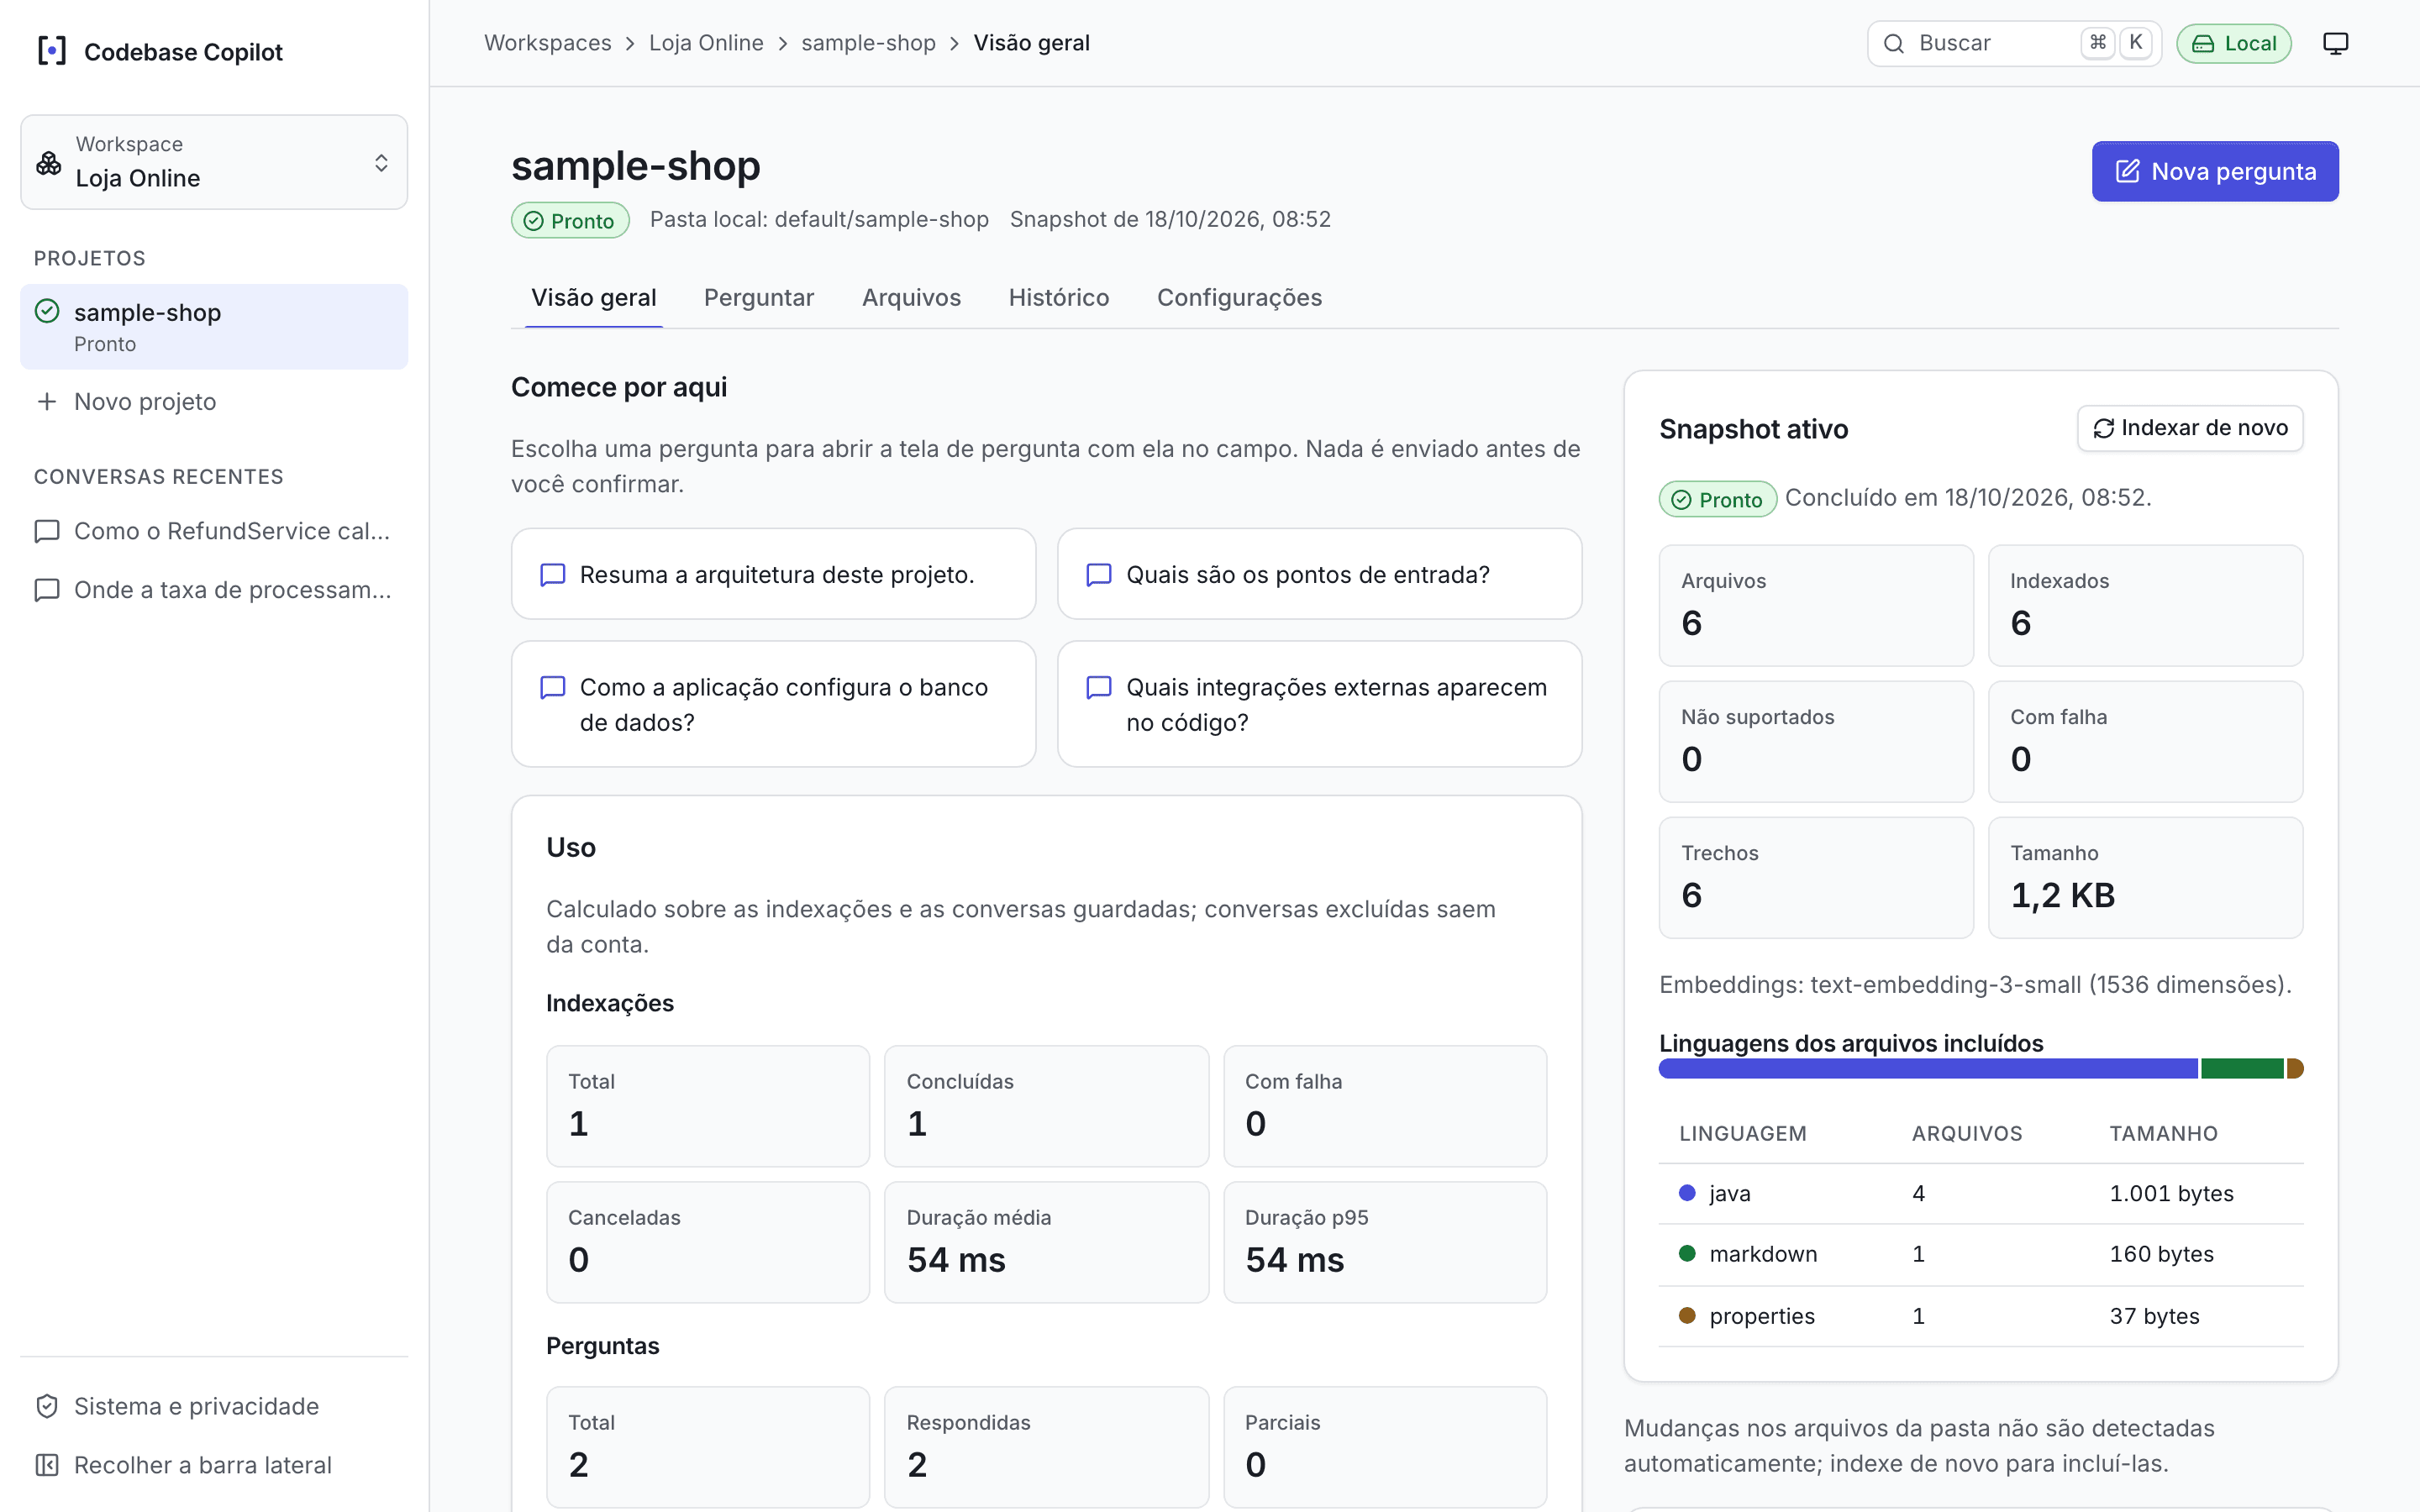Open the Arquivos tab
The height and width of the screenshot is (1512, 2420).
point(911,298)
